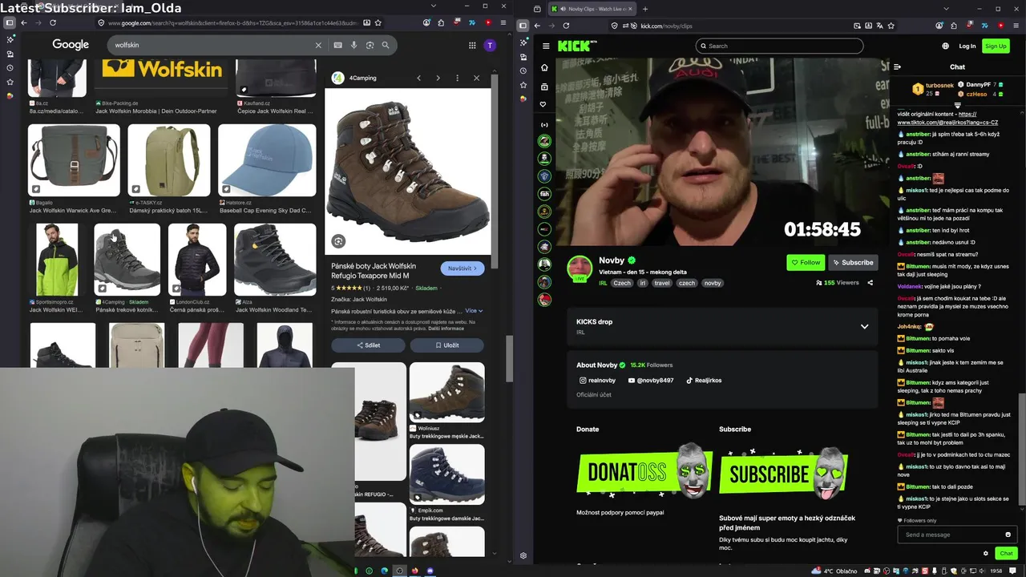Open the Realjirkos TikTok link
The width and height of the screenshot is (1026, 577).
(704, 381)
